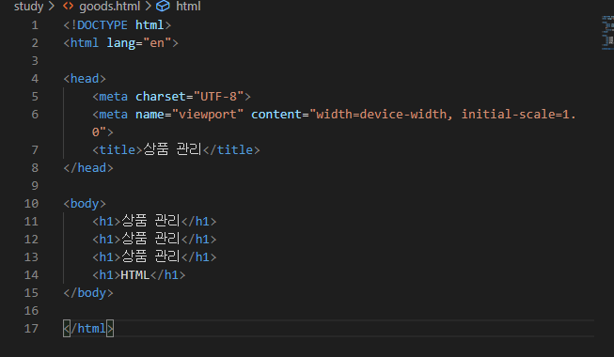Open goods.html in the breadcrumb
Screen dimensions: 614x357
click(110, 7)
